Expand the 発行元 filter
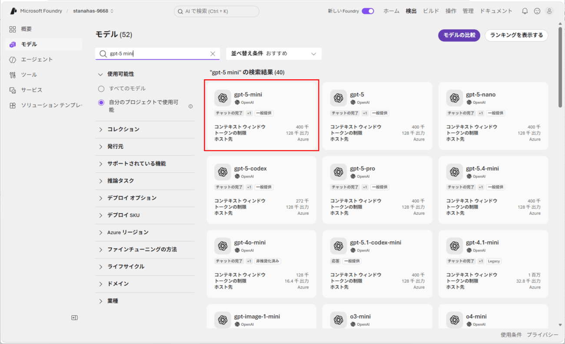The height and width of the screenshot is (344, 565). pyautogui.click(x=145, y=147)
